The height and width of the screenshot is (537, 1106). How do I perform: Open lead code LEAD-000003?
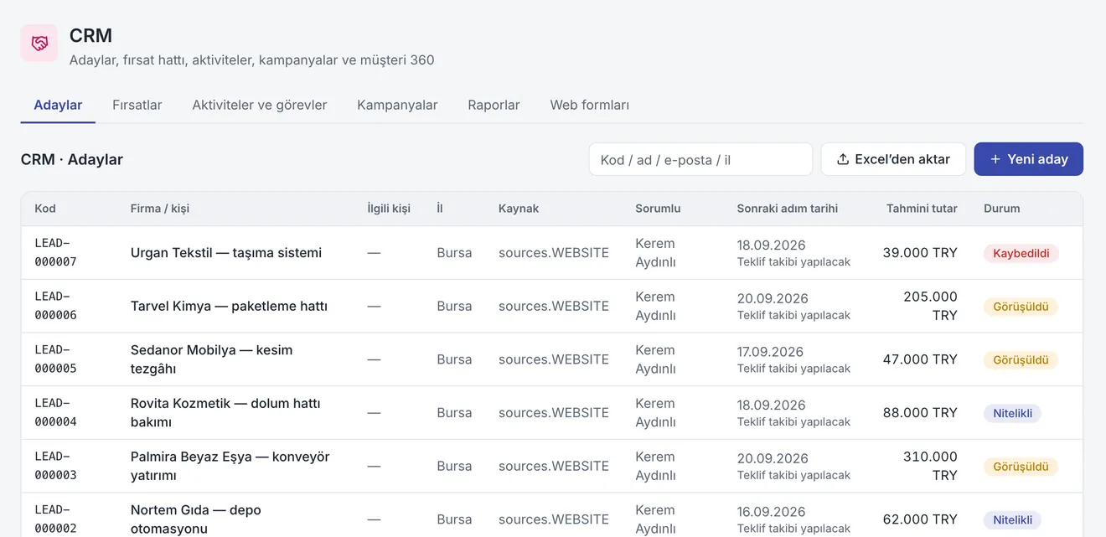[x=55, y=466]
